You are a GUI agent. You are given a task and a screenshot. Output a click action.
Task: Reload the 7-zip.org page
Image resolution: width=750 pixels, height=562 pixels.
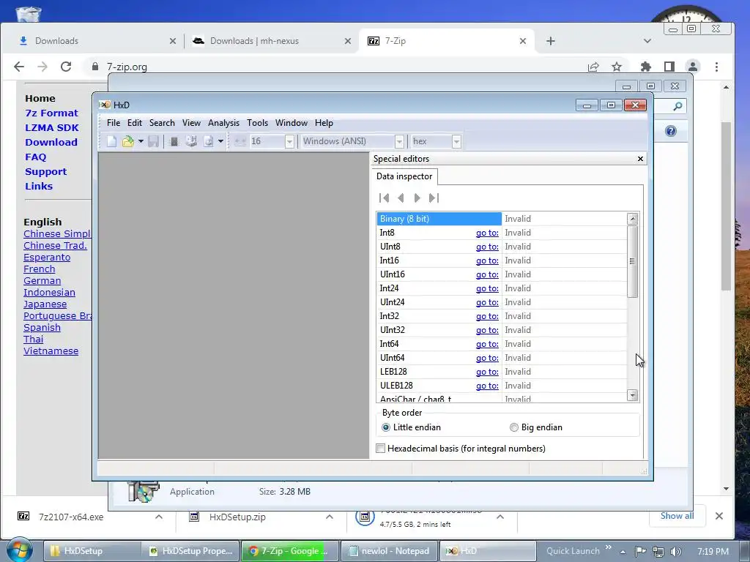tap(66, 67)
